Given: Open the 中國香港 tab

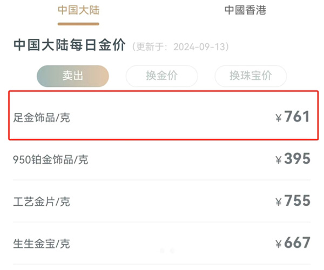Looking at the screenshot, I should click(245, 10).
